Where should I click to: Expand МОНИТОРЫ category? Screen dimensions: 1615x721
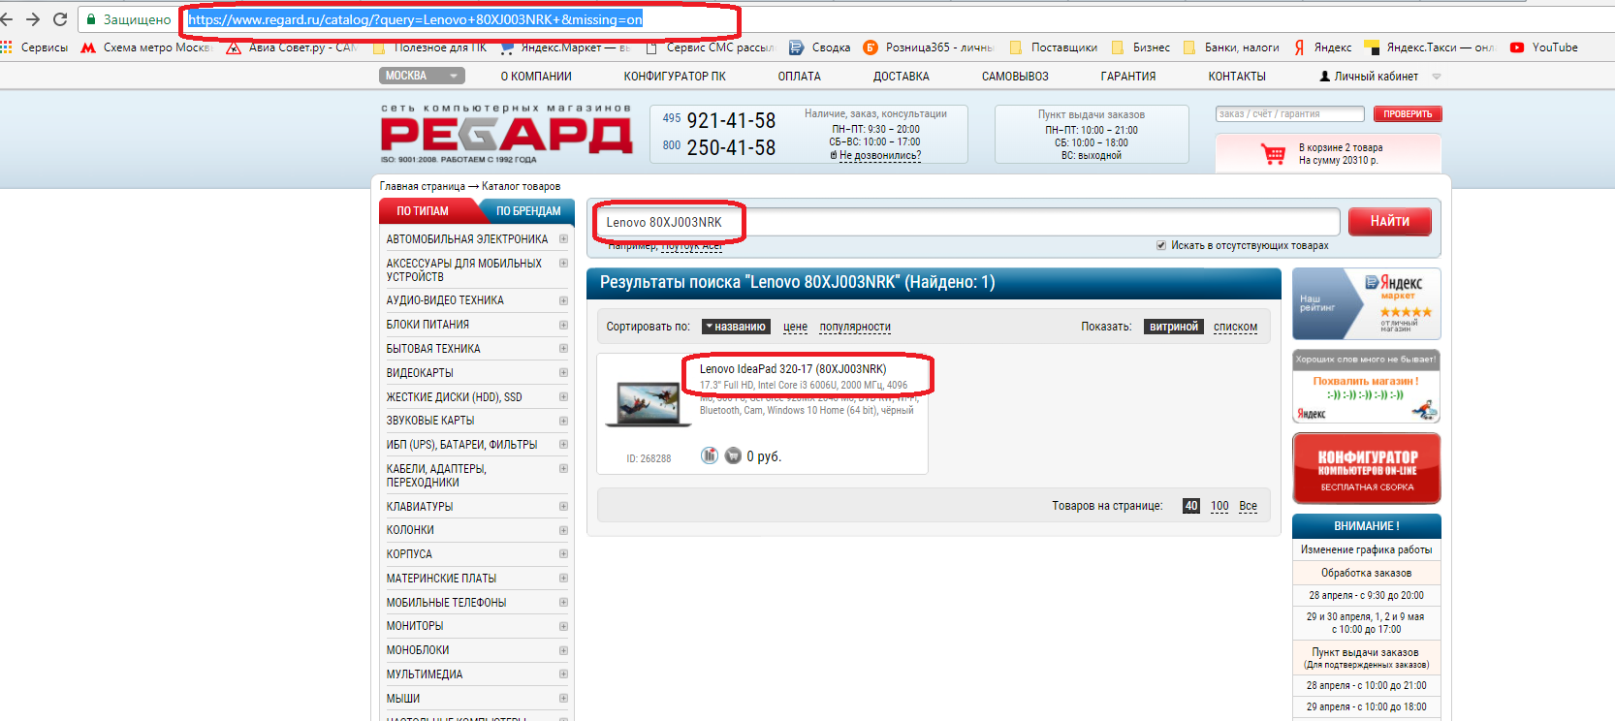click(x=563, y=626)
